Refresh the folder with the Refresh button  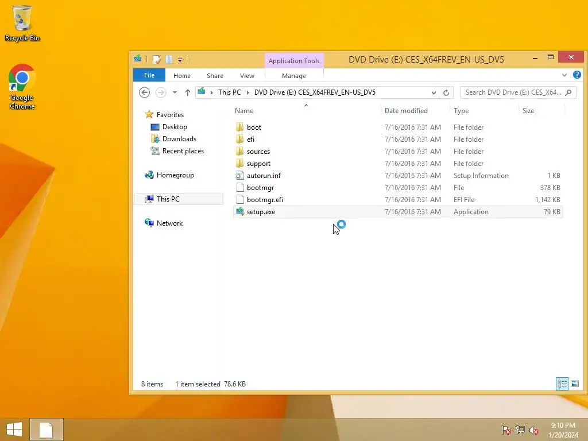coord(446,92)
